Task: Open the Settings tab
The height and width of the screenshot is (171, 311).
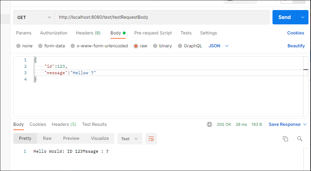Action: point(208,33)
